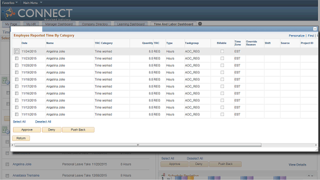Open the Personalize link
Viewport: 320px width, 180px height.
tap(296, 35)
